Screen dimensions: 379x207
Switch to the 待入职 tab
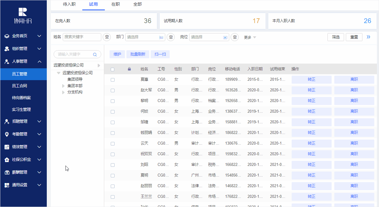click(69, 4)
